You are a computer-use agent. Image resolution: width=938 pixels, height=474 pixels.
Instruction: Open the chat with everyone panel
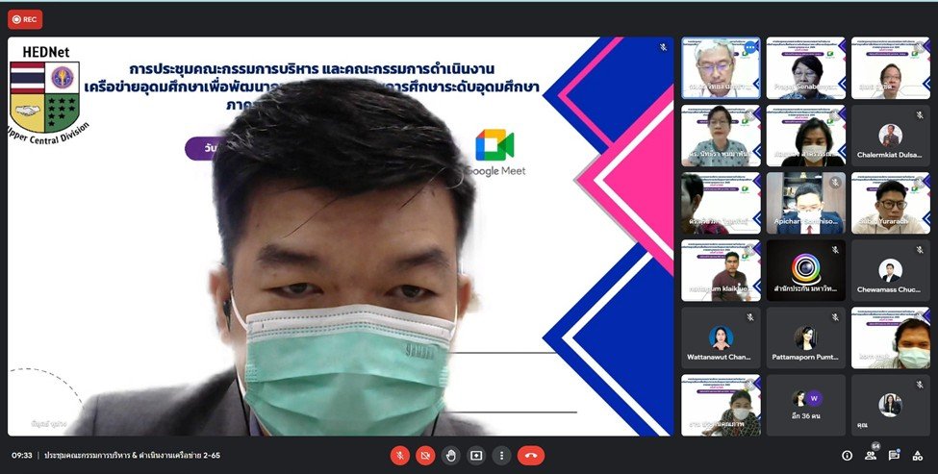(894, 455)
